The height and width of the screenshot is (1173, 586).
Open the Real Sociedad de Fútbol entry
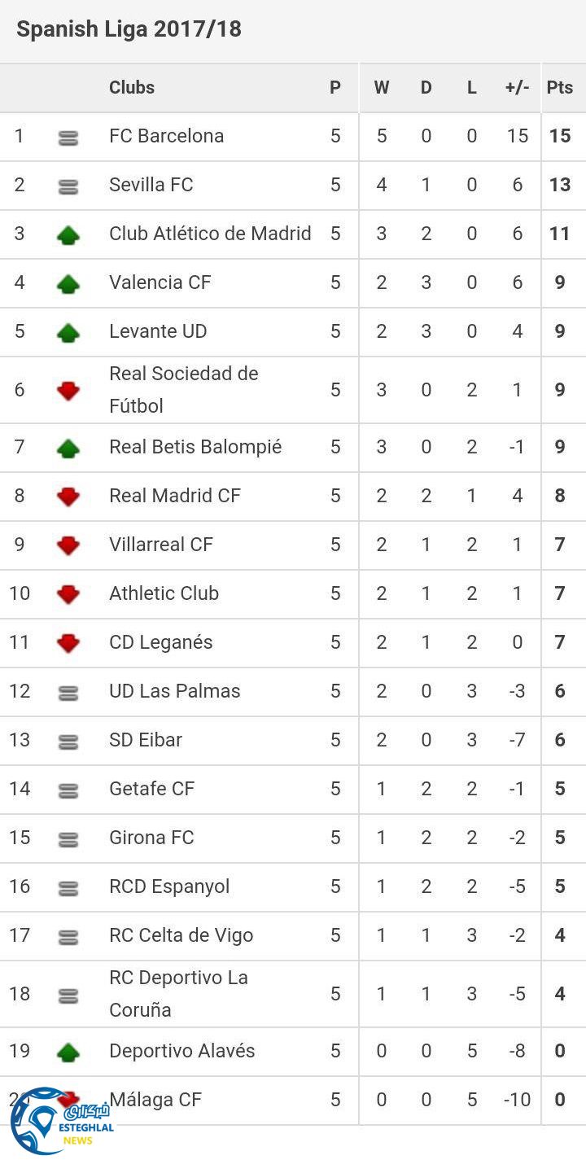[183, 390]
